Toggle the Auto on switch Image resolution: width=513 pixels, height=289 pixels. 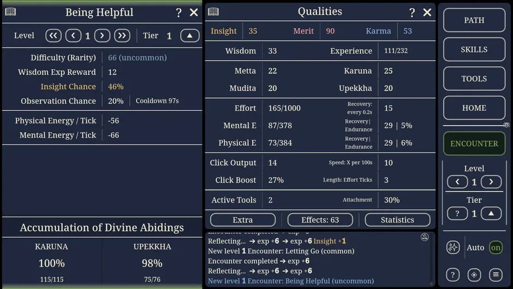[496, 247]
